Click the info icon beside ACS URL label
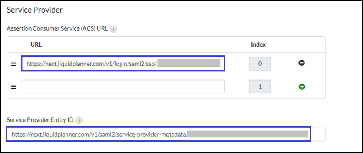Screen dimensions: 363x153 [x=114, y=29]
